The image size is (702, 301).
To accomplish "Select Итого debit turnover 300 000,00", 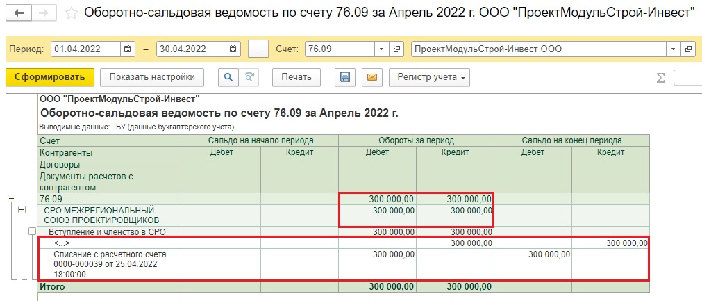I will [378, 286].
